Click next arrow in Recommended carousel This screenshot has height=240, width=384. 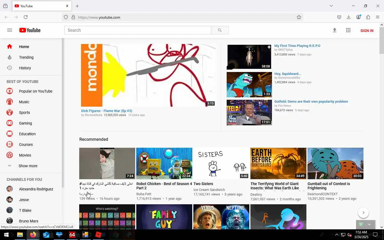[x=363, y=213]
